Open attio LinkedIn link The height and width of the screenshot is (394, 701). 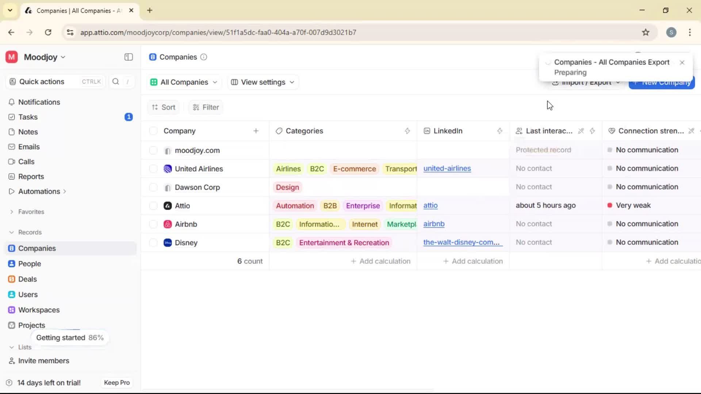(430, 205)
